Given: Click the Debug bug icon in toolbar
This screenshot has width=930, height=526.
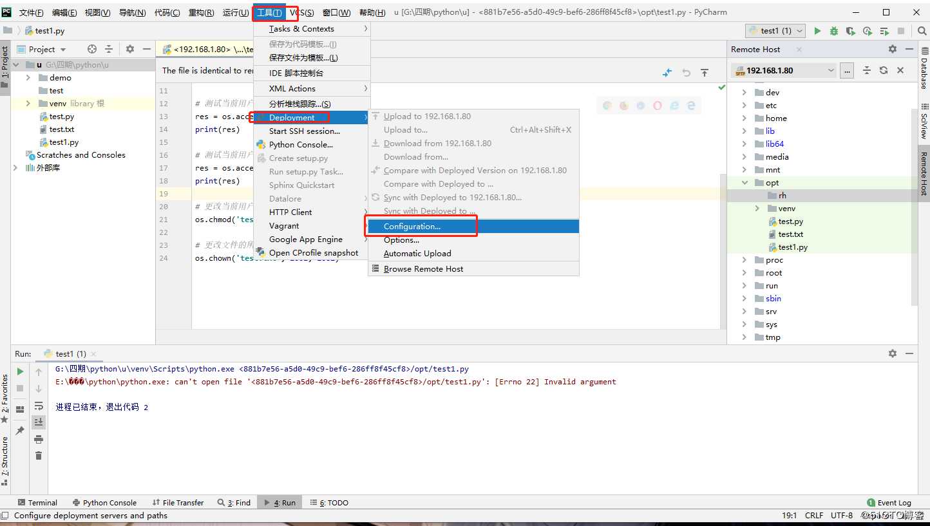Looking at the screenshot, I should point(834,31).
